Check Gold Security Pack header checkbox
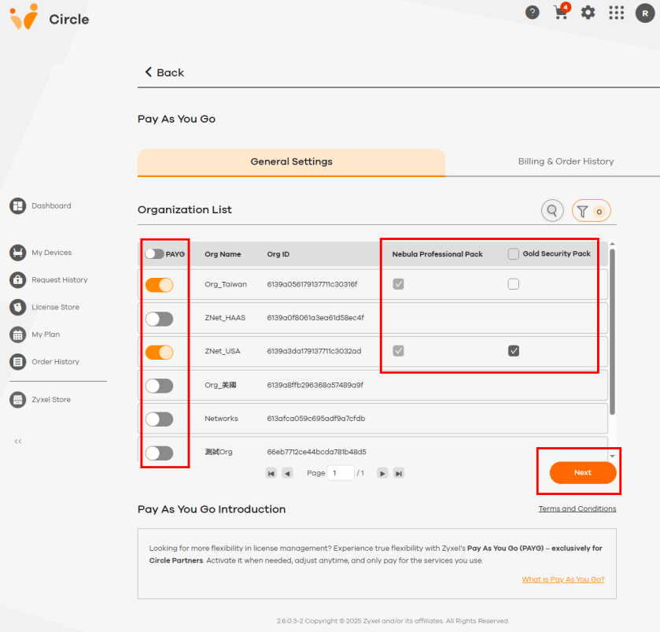 513,254
